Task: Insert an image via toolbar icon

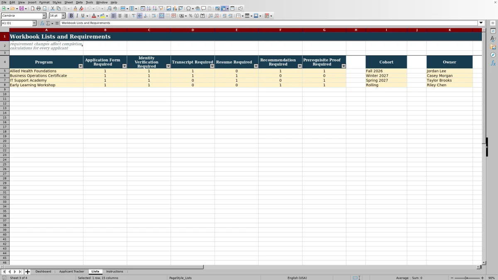Action: pos(168,8)
